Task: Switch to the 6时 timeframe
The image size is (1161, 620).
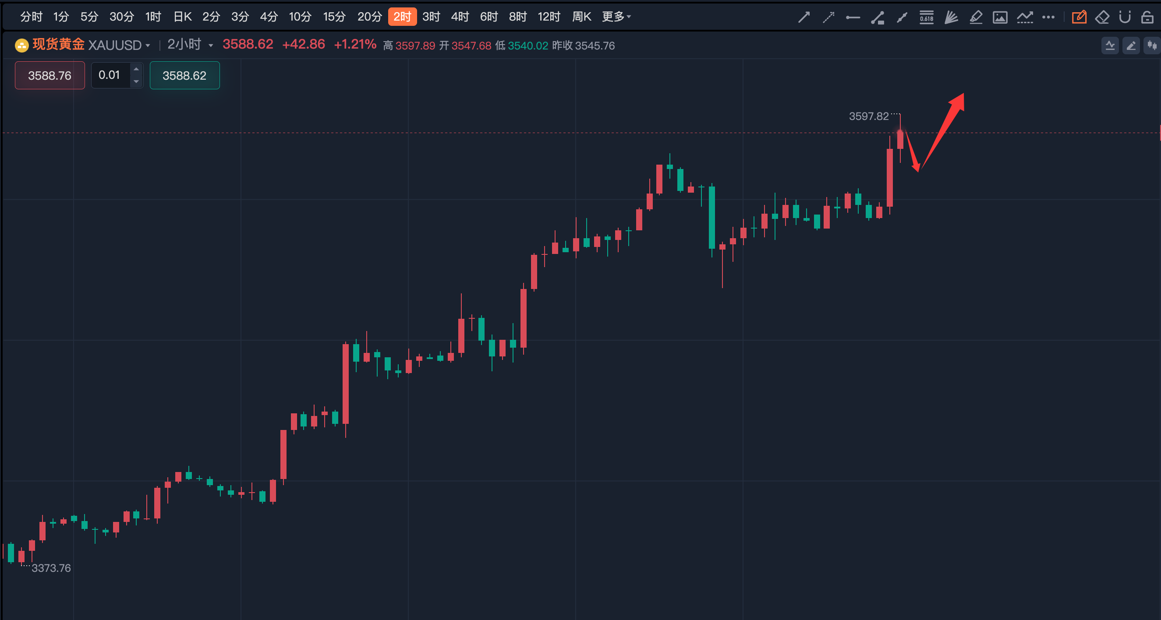Action: point(488,17)
